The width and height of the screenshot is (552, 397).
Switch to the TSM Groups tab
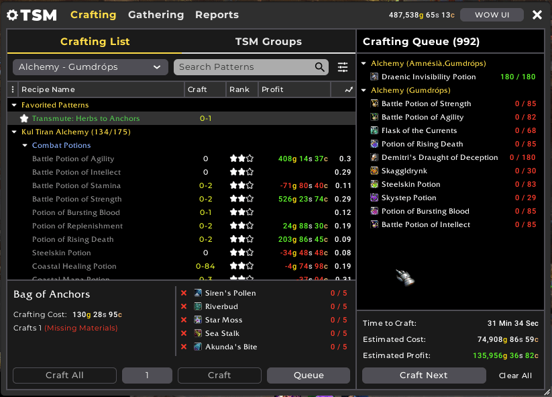pyautogui.click(x=268, y=42)
